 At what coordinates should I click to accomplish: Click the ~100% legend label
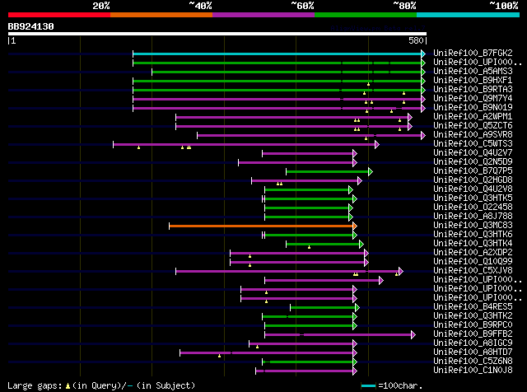pos(504,6)
